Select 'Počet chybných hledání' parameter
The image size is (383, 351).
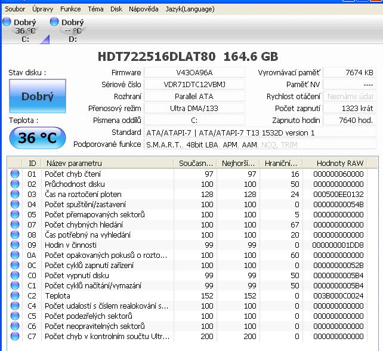84,224
